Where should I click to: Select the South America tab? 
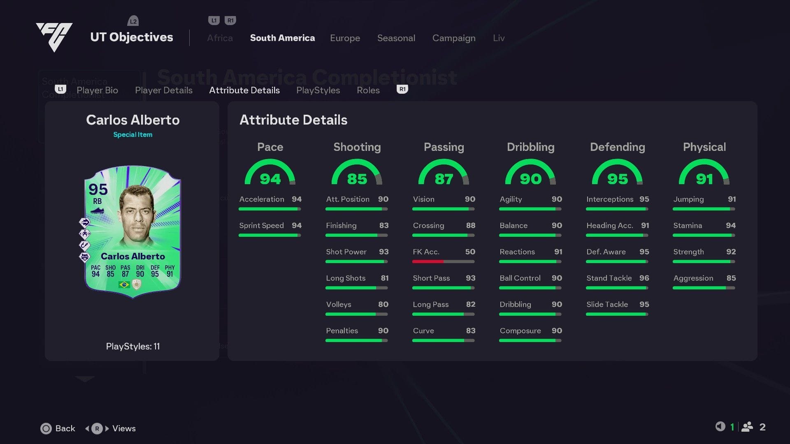(282, 38)
